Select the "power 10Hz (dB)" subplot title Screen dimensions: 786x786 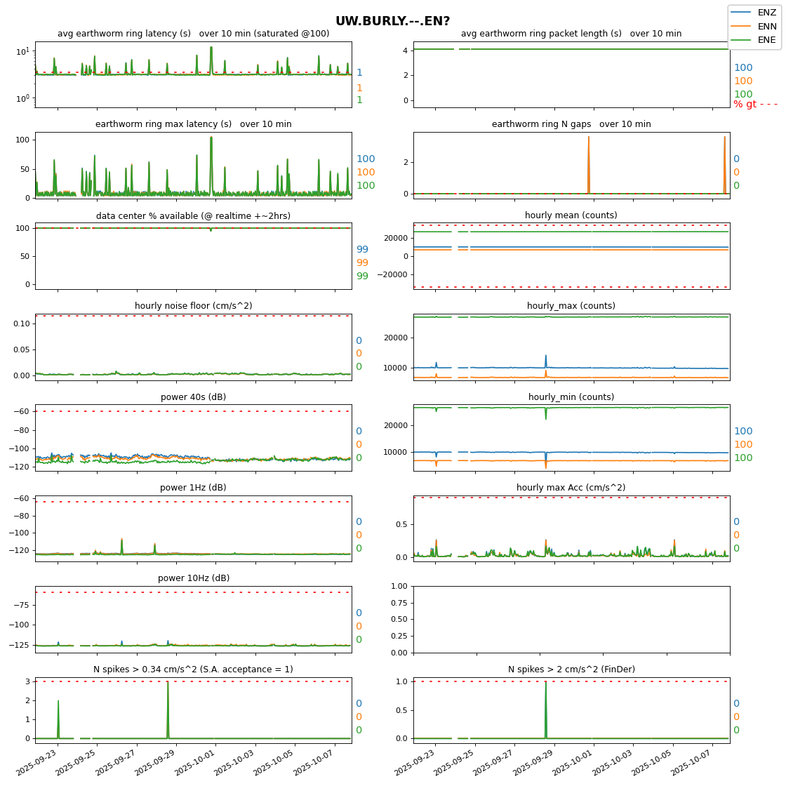[193, 578]
